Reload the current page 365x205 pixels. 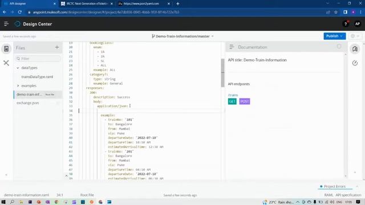coord(20,12)
